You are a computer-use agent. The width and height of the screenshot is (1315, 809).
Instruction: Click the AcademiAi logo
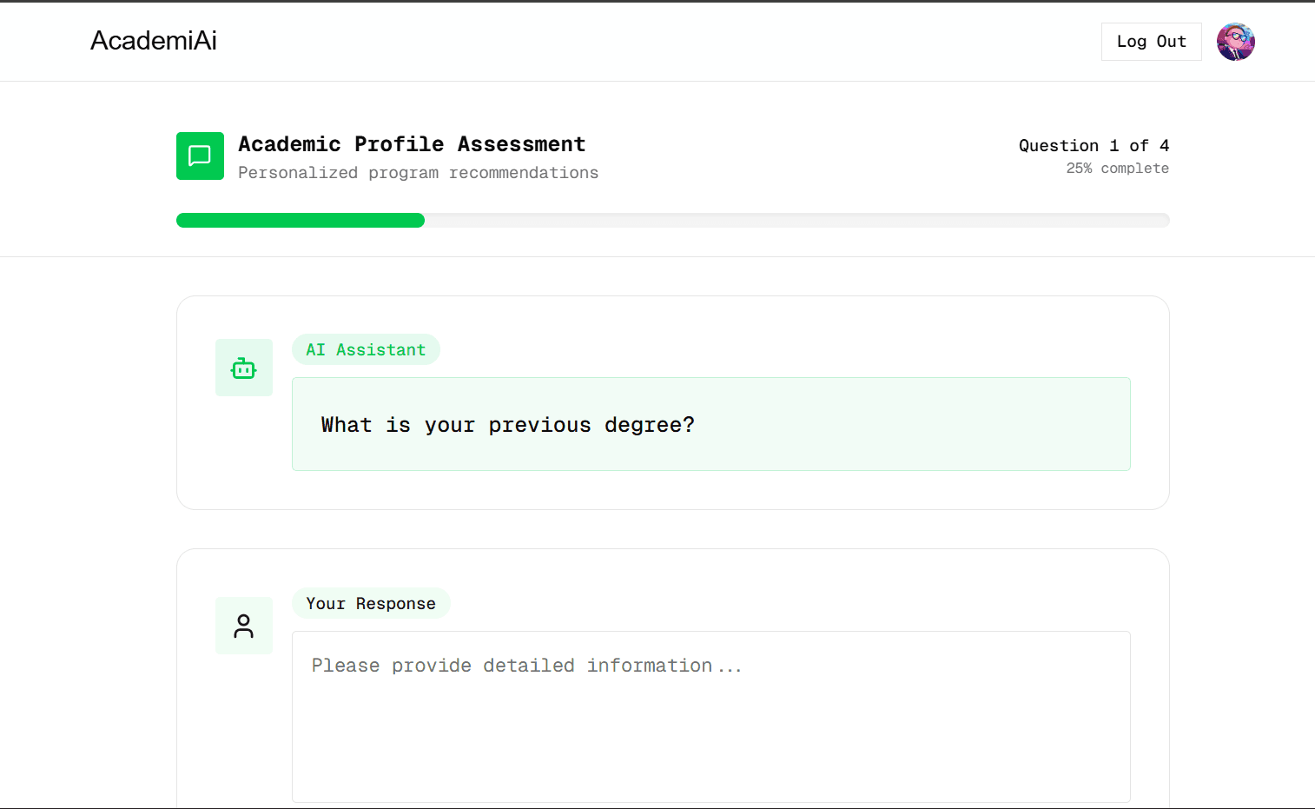[x=154, y=41]
